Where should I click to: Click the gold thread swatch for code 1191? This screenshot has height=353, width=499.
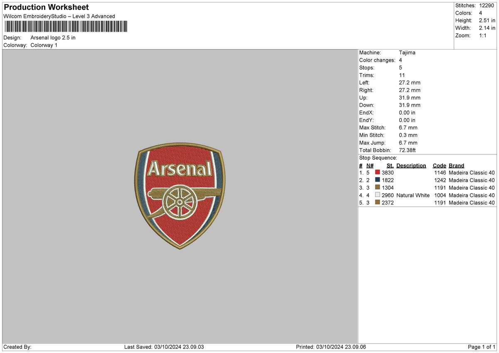coord(378,187)
